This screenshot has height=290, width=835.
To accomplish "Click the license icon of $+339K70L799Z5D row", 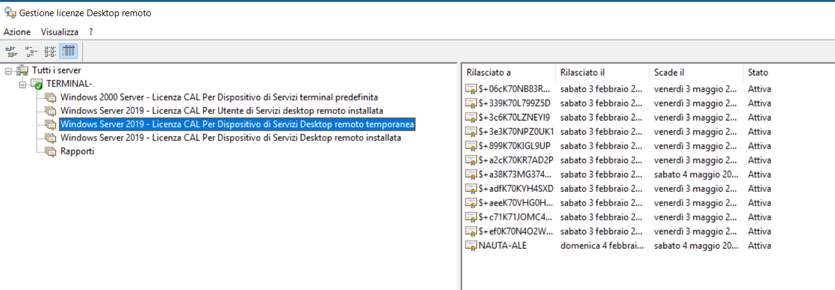I will tap(471, 104).
